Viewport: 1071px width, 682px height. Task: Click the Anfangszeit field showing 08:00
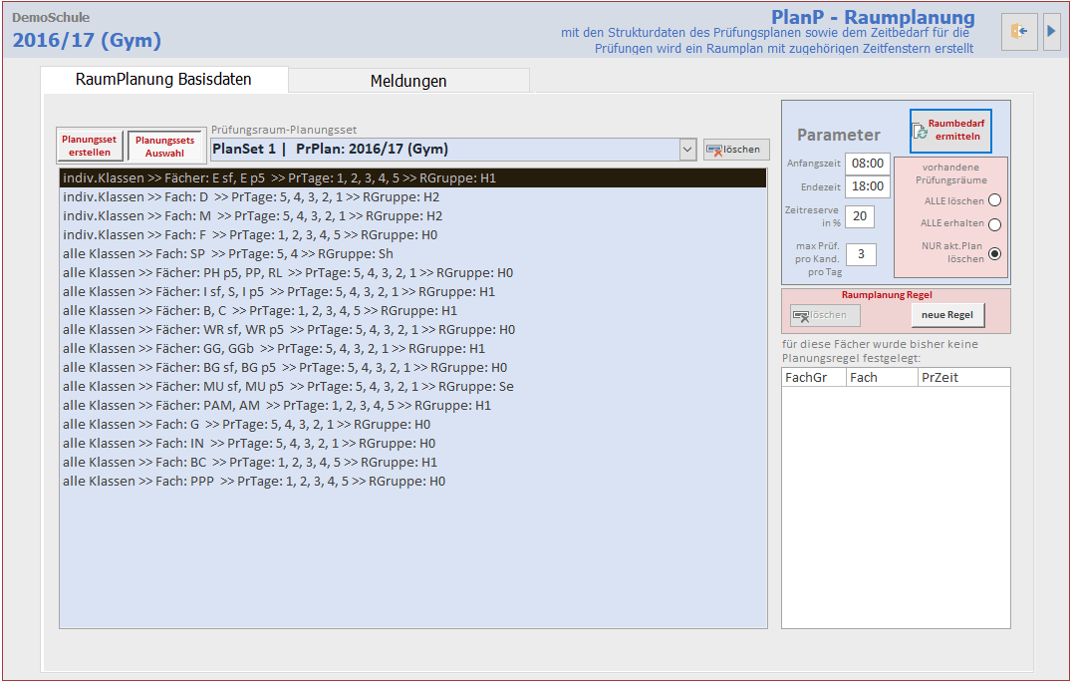(x=867, y=163)
